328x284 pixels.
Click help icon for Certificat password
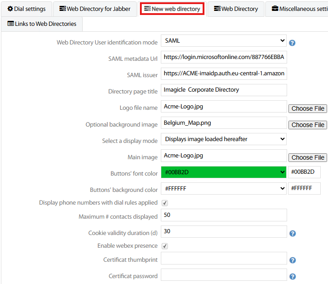click(293, 276)
